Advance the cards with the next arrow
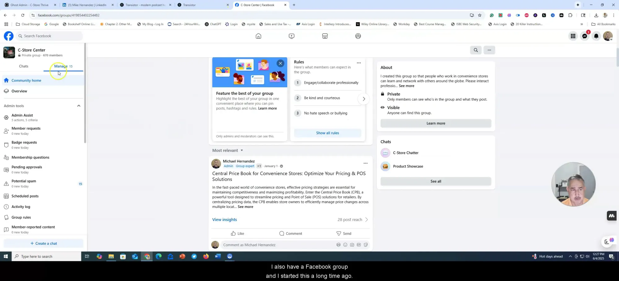This screenshot has height=281, width=619. pos(364,99)
